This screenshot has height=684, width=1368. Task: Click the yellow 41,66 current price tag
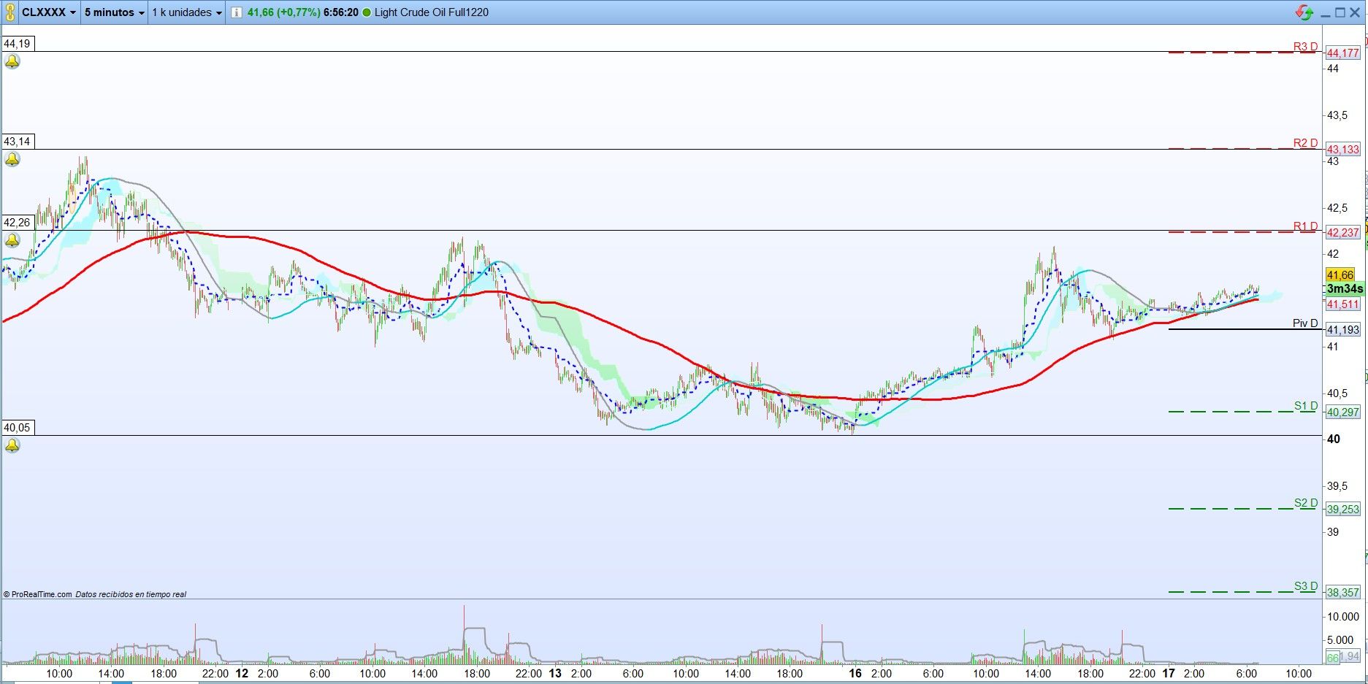pos(1340,275)
